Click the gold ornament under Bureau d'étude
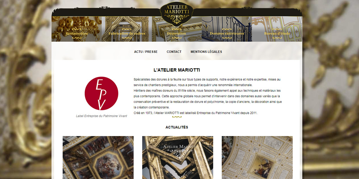Image resolution: width=359 pixels, height=179 pixels. pos(277,38)
